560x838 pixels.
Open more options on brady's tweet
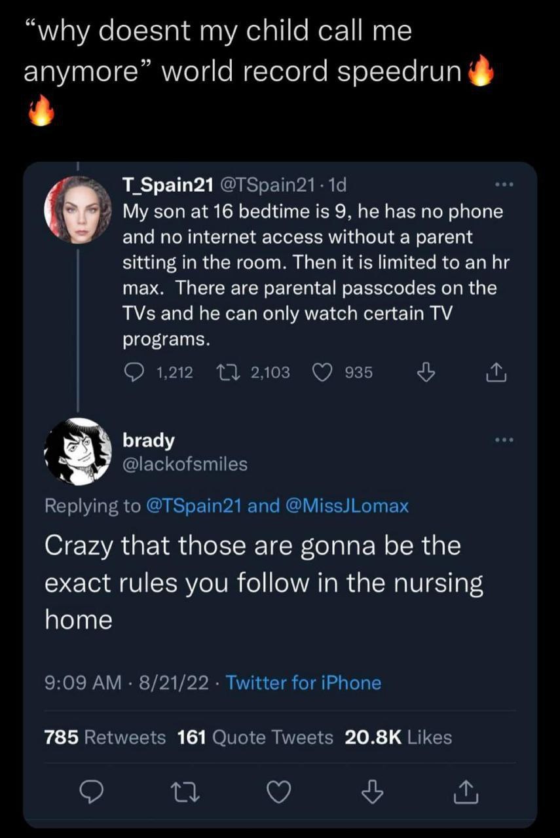(x=504, y=439)
